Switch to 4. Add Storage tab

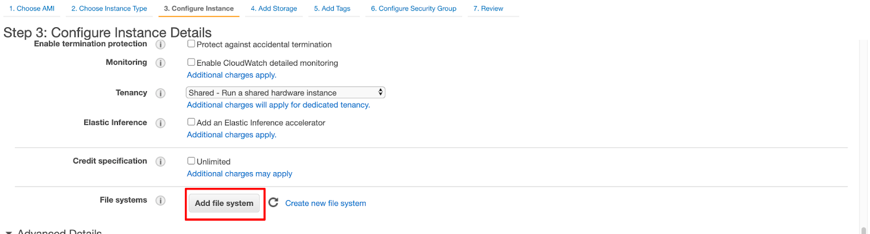(274, 9)
